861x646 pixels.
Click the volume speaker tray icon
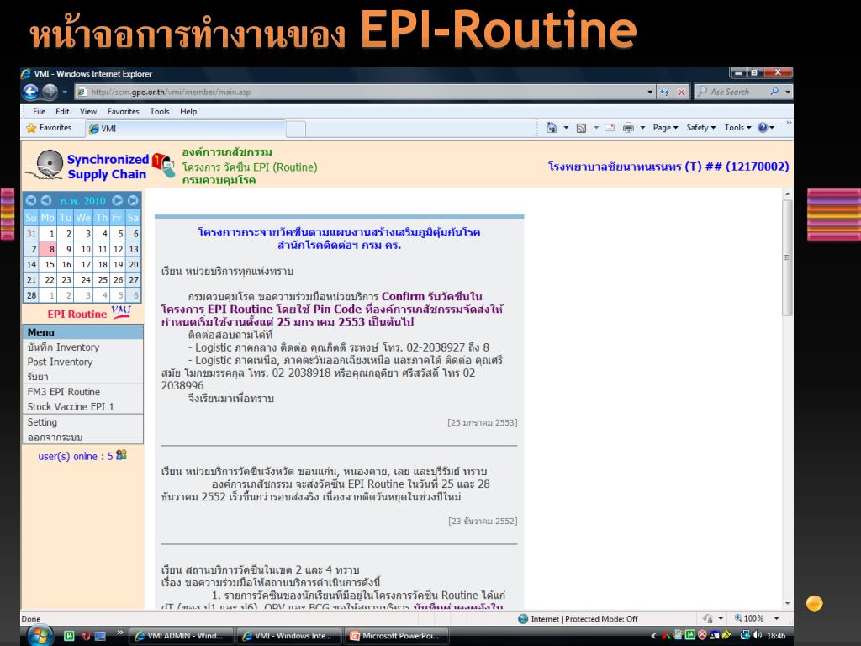758,635
